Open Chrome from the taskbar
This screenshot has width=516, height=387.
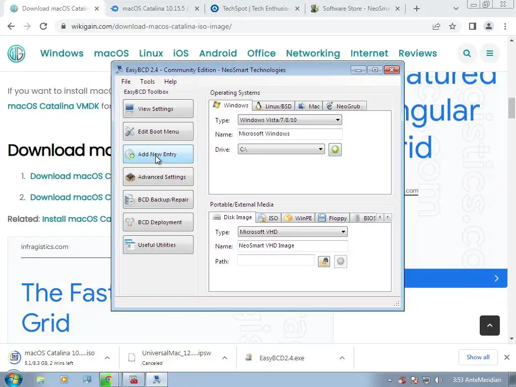point(108,380)
